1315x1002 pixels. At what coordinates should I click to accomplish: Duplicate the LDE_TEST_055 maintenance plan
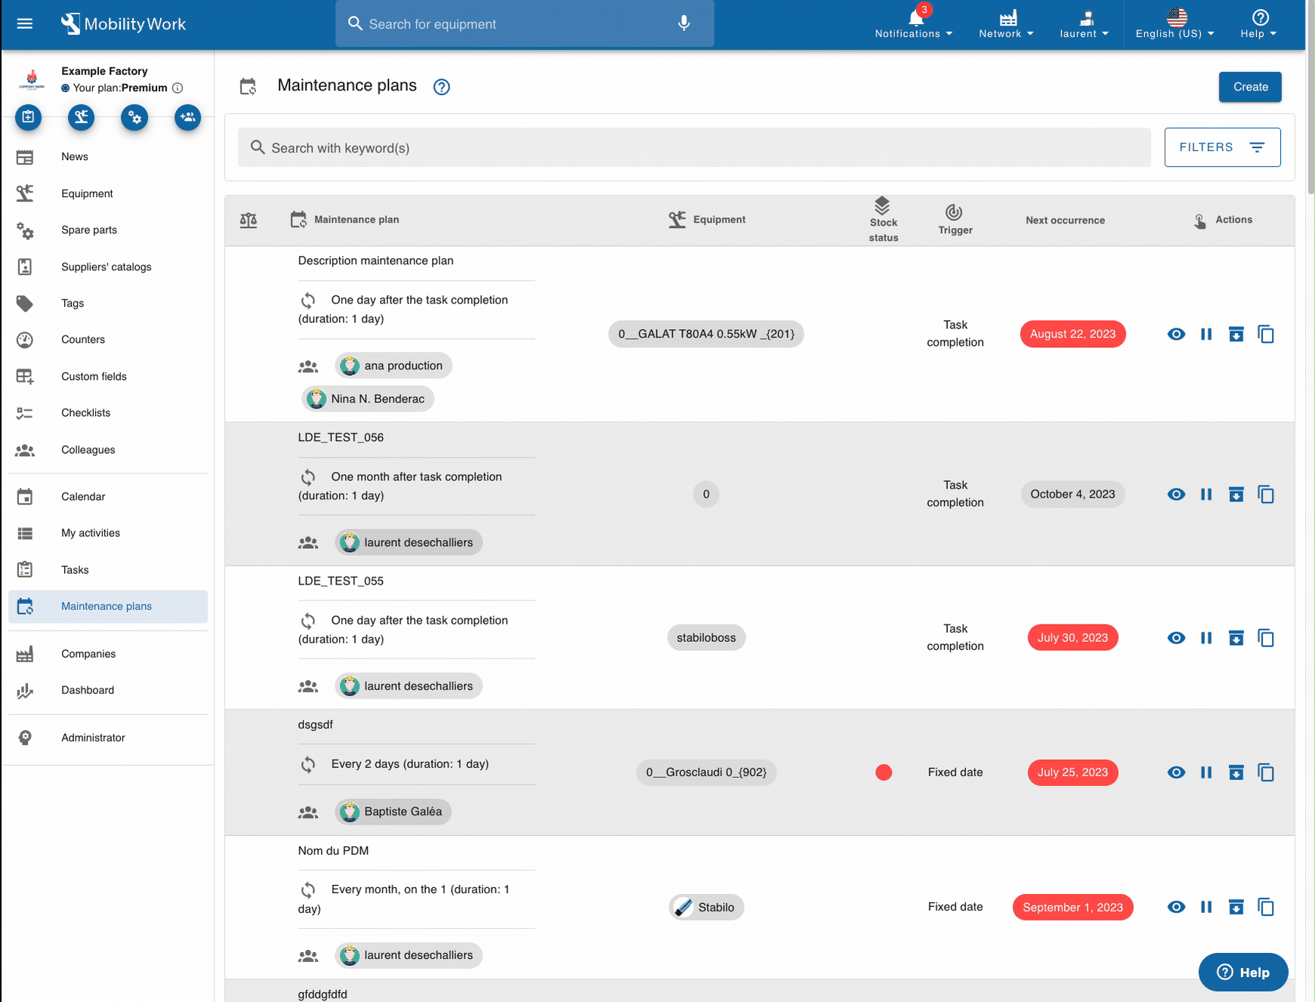point(1266,638)
